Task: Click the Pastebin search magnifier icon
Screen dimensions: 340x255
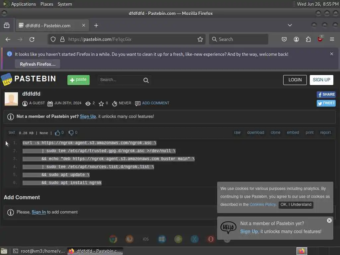Action: [x=146, y=80]
